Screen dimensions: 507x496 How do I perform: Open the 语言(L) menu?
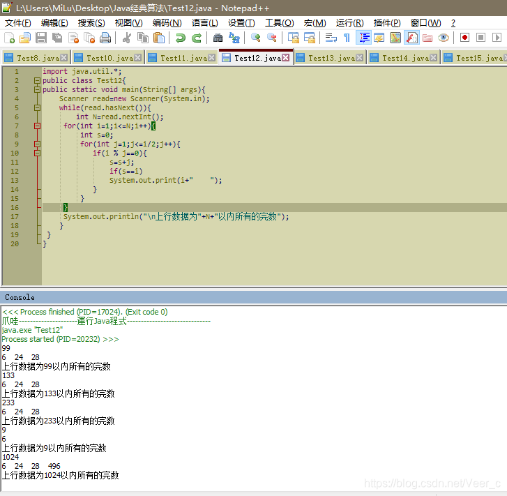pos(204,23)
